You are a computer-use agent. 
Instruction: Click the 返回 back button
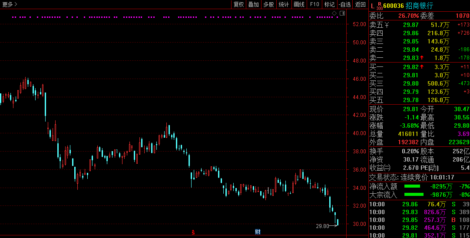[x=361, y=4]
